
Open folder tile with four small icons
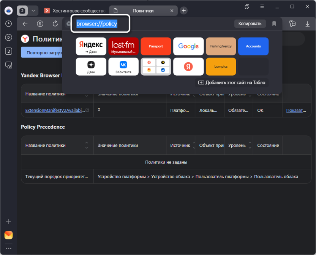click(x=156, y=67)
